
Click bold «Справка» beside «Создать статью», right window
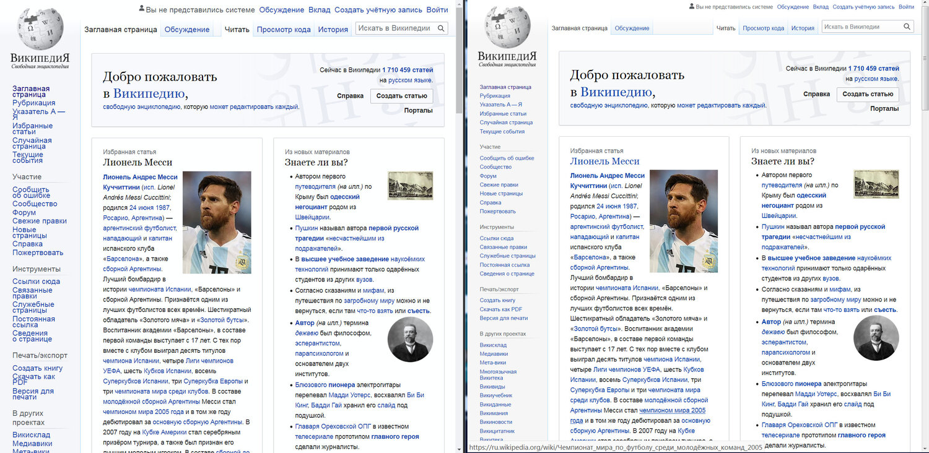pos(816,94)
